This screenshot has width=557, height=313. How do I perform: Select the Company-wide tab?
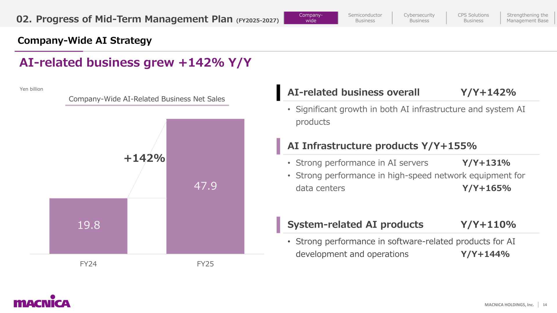tap(311, 18)
